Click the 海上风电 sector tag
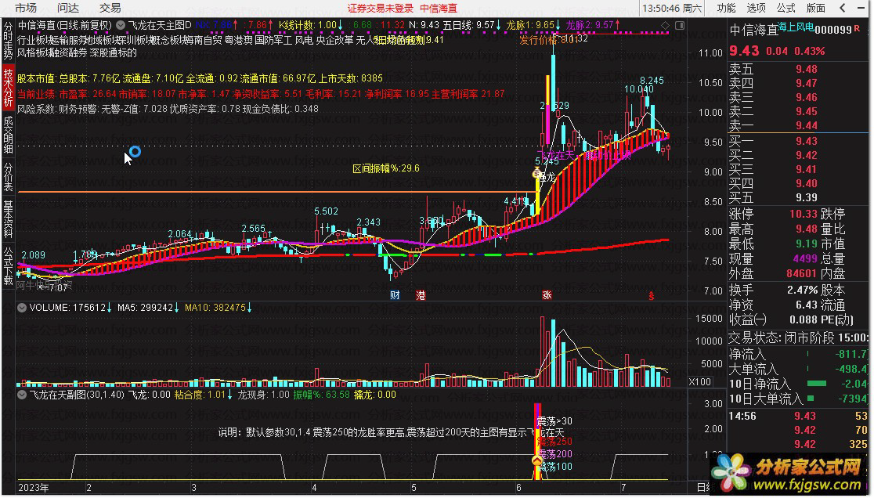Screen dimensions: 874x498 (x=796, y=27)
